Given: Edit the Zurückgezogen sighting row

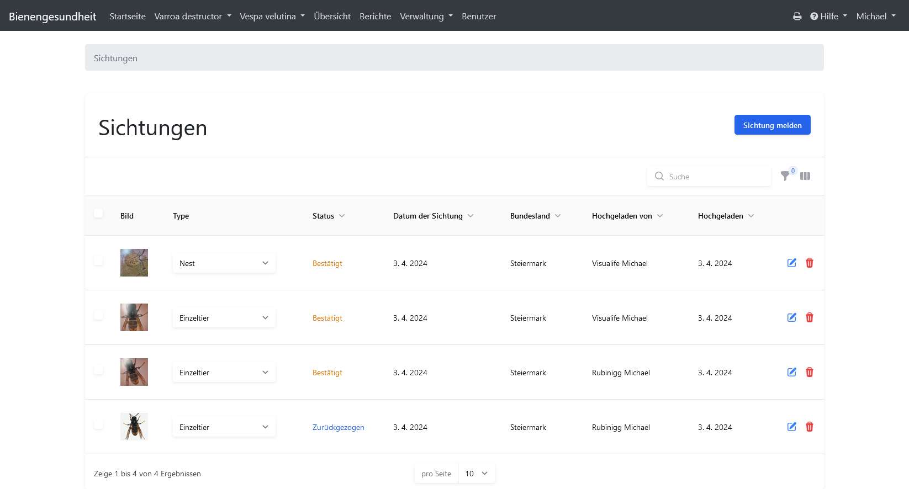Looking at the screenshot, I should [x=791, y=427].
